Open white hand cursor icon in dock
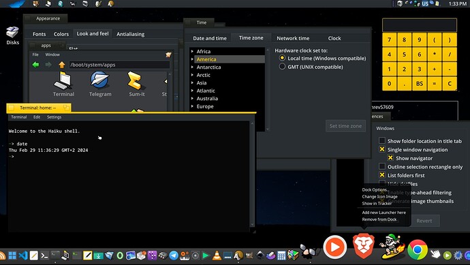Screen dimensions: 470x265 point(435,255)
